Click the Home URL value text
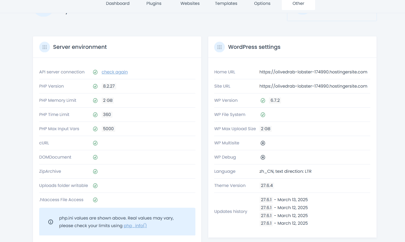 [313, 72]
